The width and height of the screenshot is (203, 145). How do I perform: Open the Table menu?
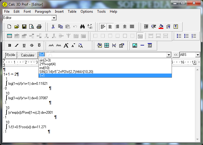[x=72, y=12]
